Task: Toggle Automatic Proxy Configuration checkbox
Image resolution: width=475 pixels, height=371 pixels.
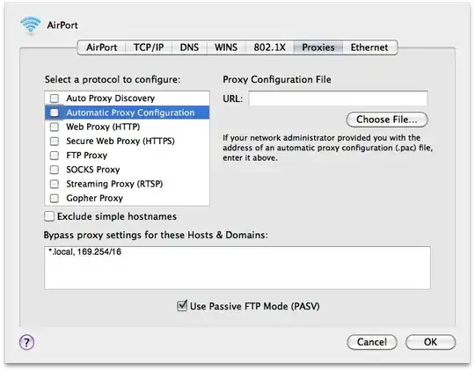Action: coord(55,113)
